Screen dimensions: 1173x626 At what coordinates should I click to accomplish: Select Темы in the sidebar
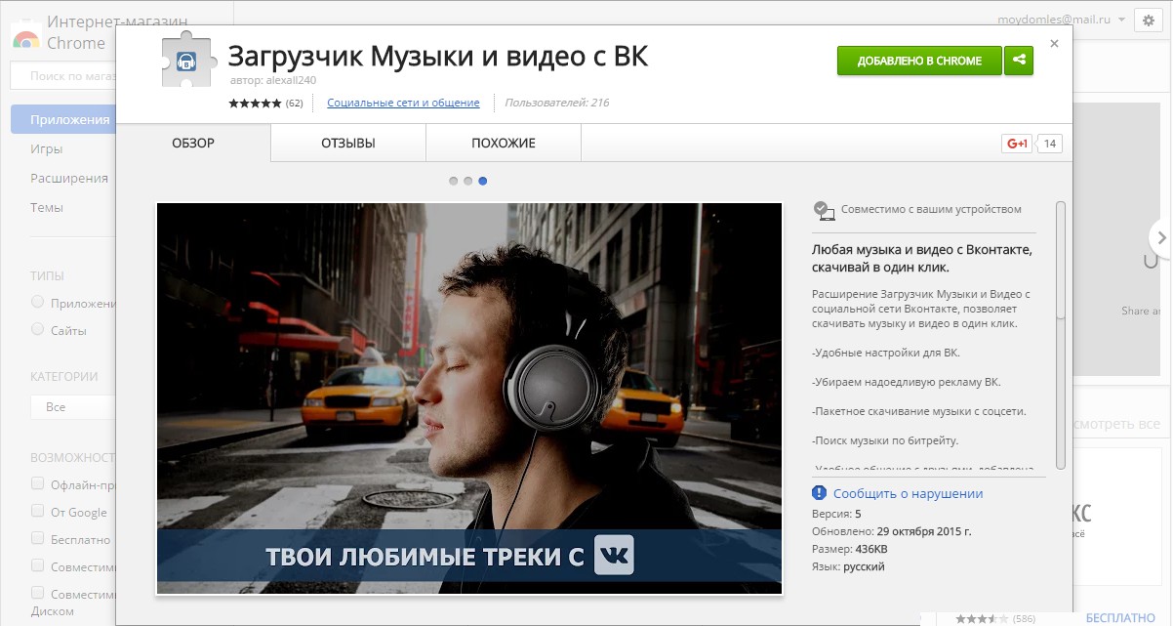47,207
